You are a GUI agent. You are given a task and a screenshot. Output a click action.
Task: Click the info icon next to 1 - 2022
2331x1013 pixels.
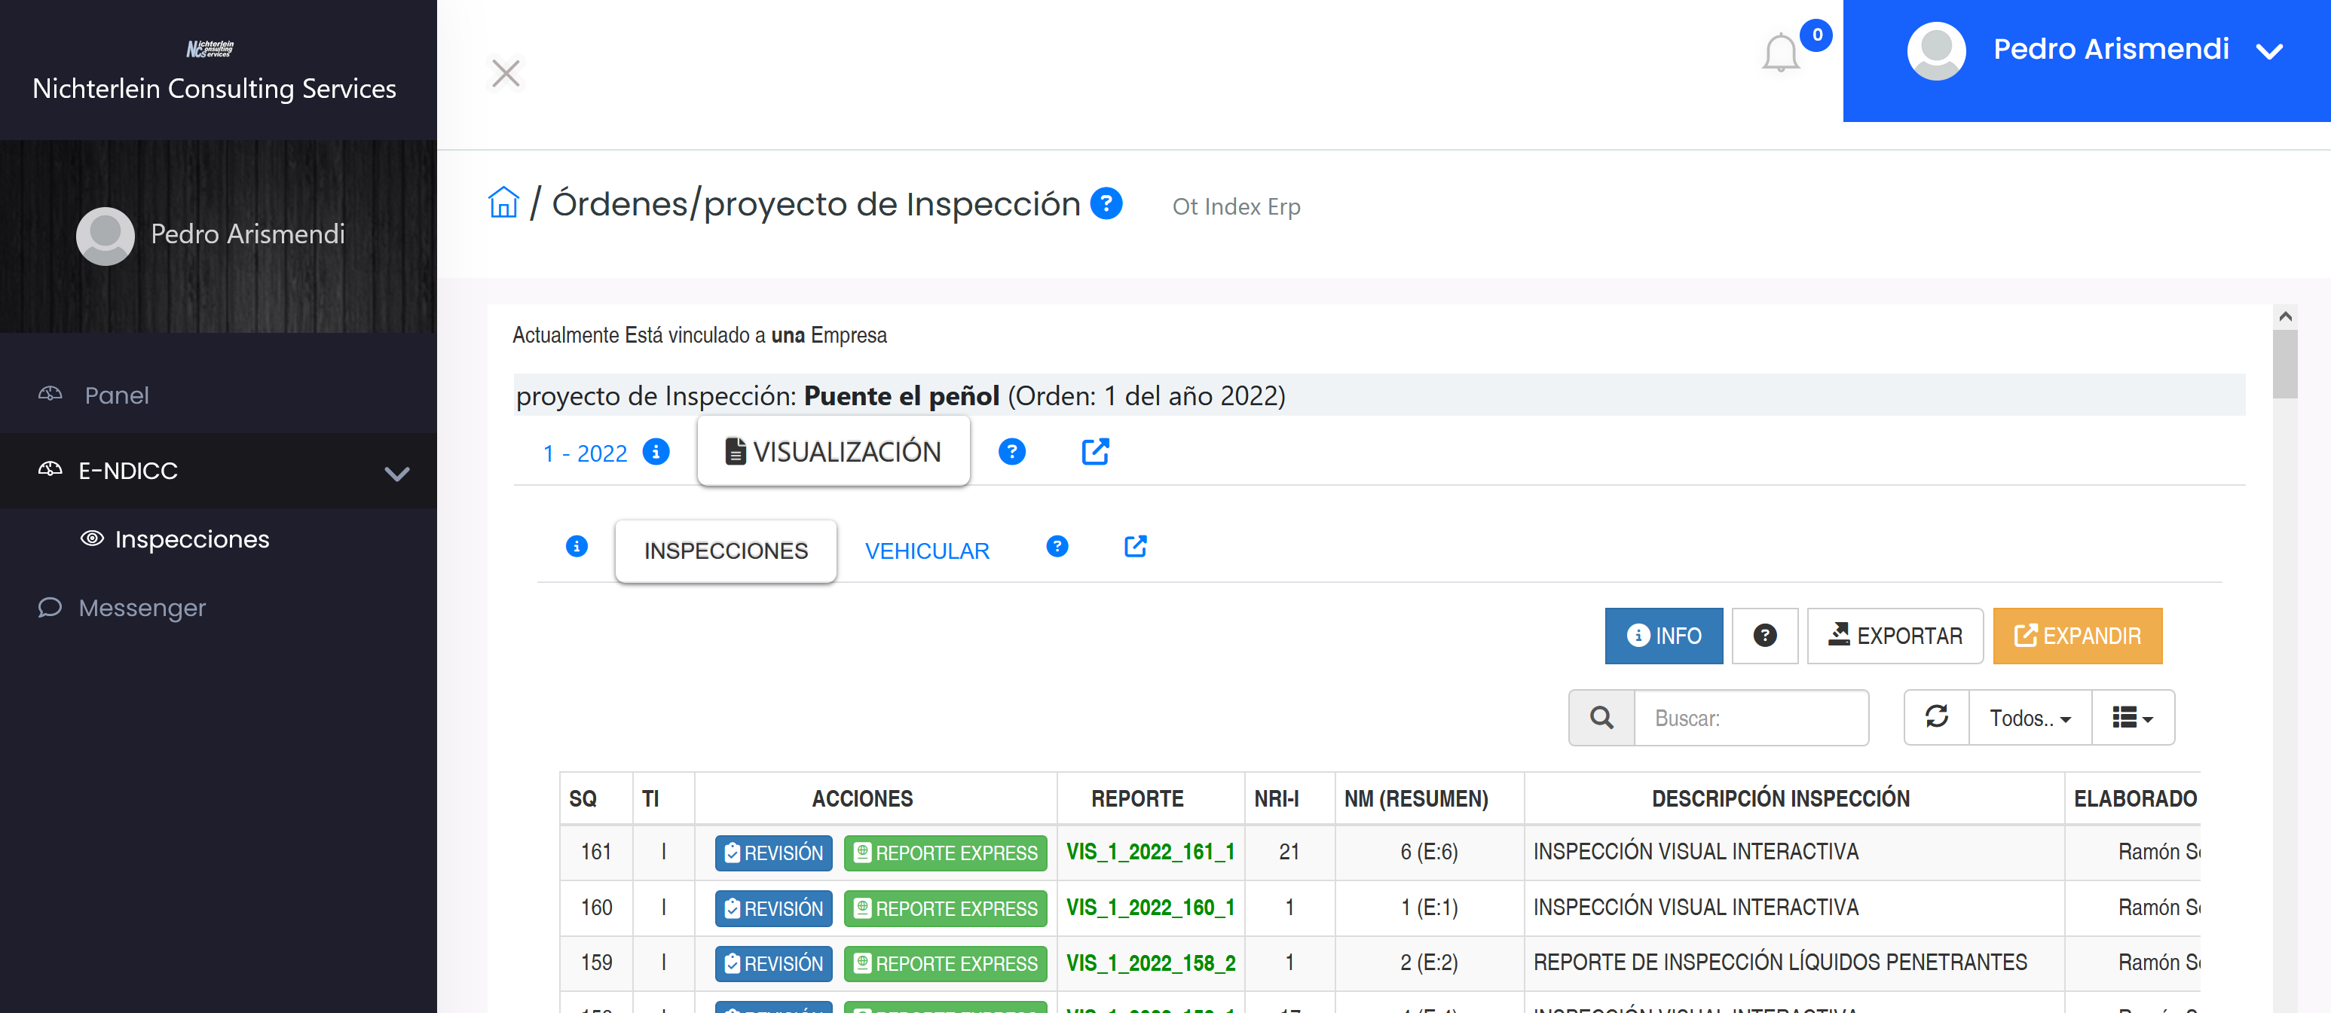click(x=656, y=451)
